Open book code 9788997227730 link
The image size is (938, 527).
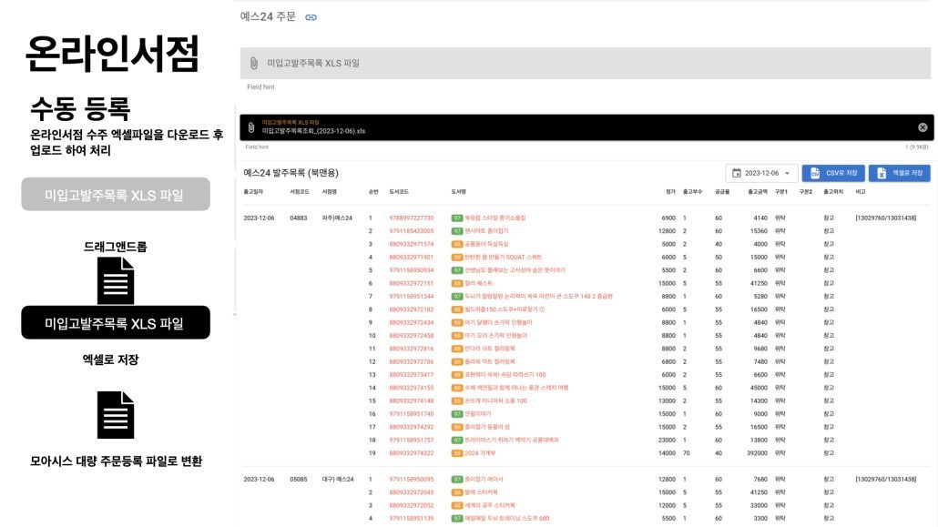coord(412,218)
